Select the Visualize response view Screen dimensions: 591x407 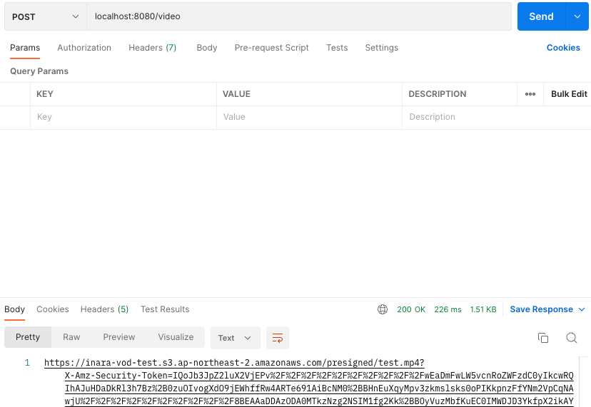coord(176,337)
